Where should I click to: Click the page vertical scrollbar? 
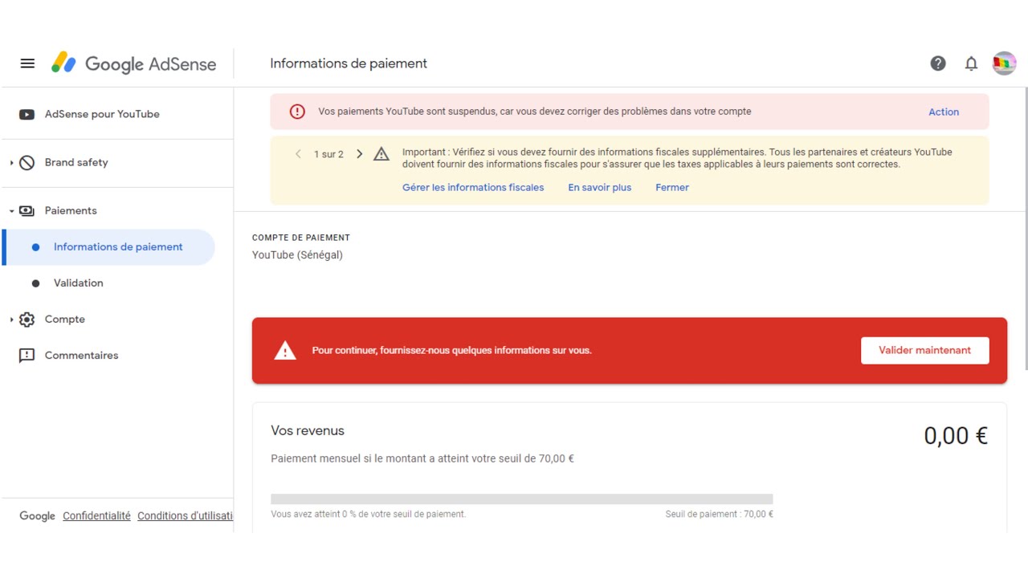pyautogui.click(x=1025, y=229)
